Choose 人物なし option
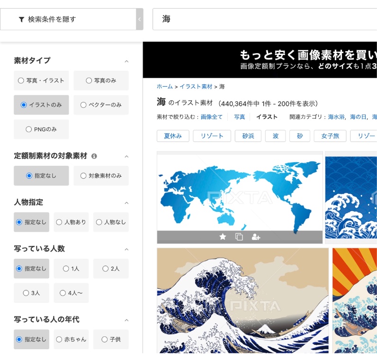This screenshot has width=377, height=354. click(111, 222)
